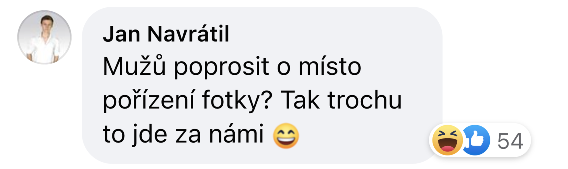Open the reaction count 54
Screen dimensions: 568x169
510,141
